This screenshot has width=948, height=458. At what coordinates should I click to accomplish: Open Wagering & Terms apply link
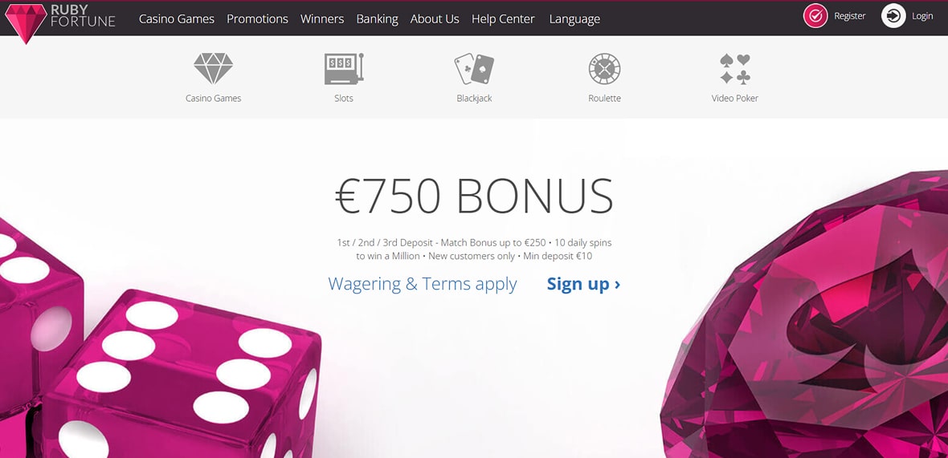(x=423, y=284)
